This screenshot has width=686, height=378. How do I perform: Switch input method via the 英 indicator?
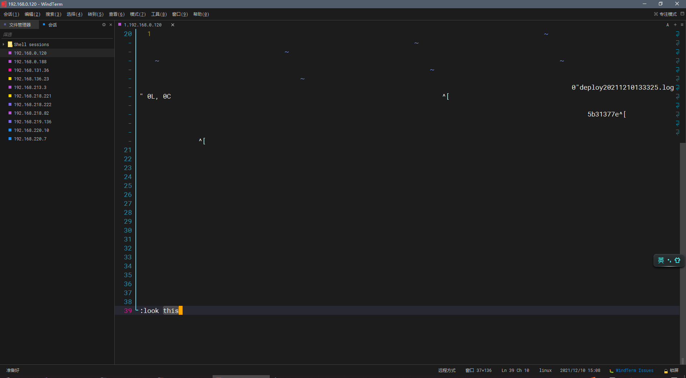click(661, 260)
